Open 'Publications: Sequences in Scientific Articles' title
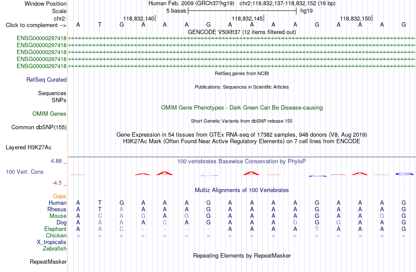 click(242, 87)
